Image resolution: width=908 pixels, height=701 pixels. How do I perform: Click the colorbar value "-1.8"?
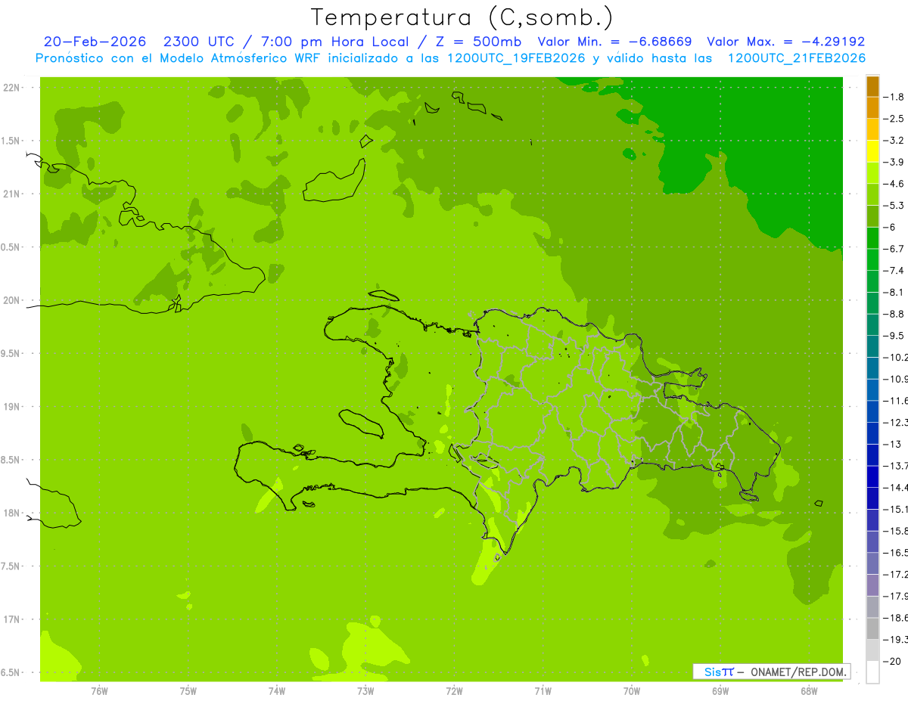point(894,97)
